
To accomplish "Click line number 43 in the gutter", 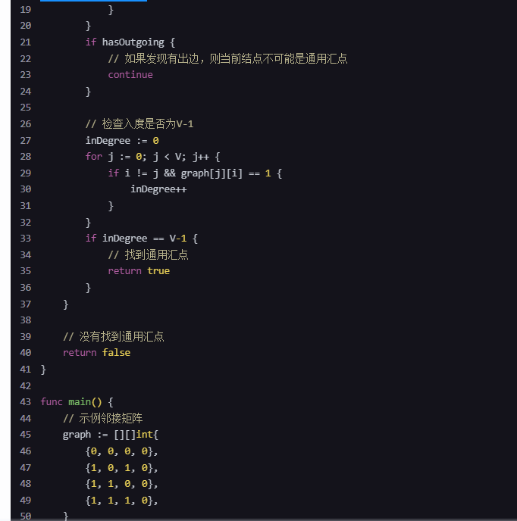I will coord(26,402).
